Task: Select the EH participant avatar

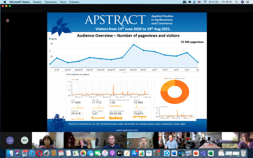Action: point(25,140)
